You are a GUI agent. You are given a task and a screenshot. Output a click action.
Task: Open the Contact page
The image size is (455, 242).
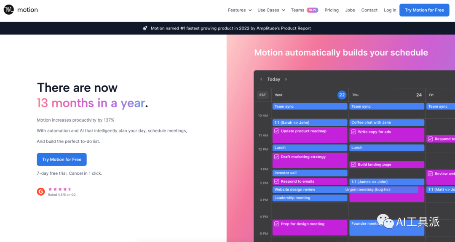(x=369, y=10)
